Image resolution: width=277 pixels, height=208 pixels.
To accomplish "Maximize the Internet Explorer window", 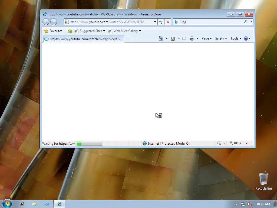I will [x=240, y=14].
